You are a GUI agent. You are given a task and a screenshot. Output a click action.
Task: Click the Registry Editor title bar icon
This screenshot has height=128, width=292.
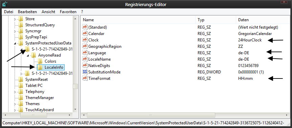pos(5,4)
